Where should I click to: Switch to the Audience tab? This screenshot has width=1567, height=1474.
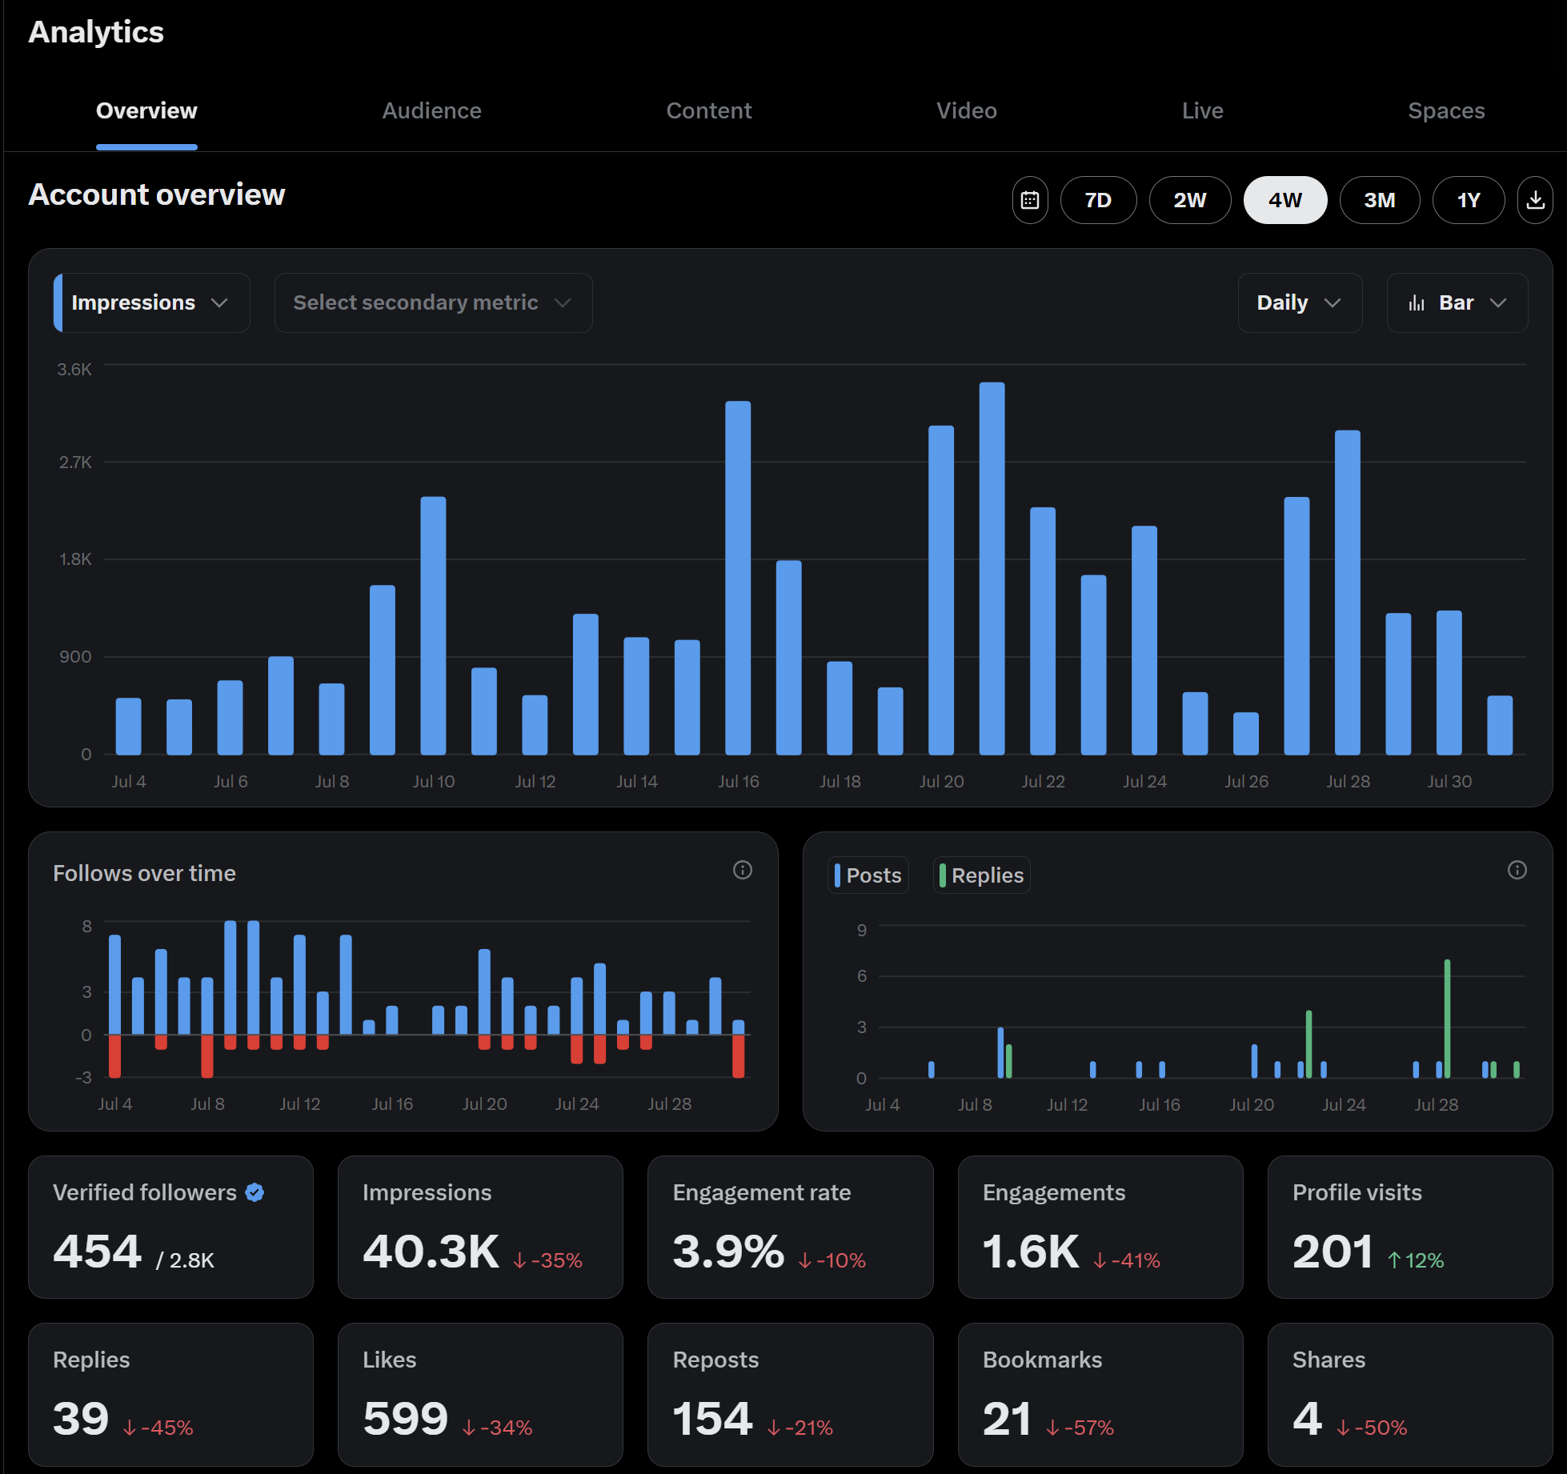(x=431, y=110)
